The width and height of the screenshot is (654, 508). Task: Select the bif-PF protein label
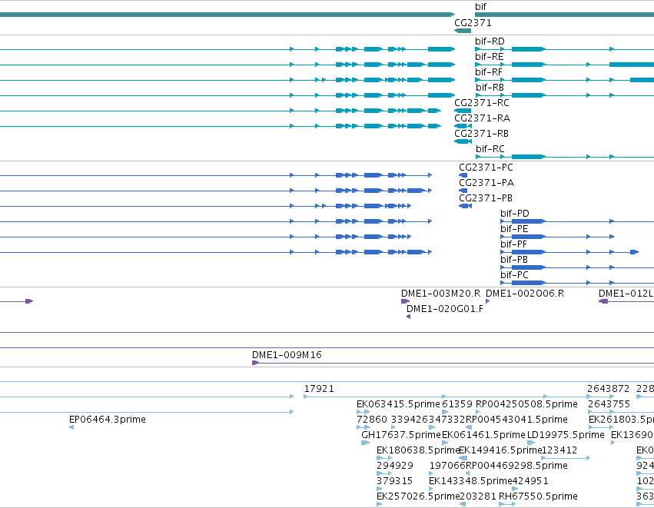click(x=514, y=244)
